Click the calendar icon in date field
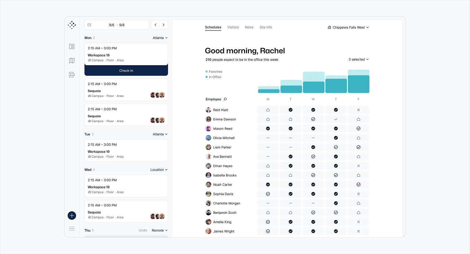 (89, 25)
